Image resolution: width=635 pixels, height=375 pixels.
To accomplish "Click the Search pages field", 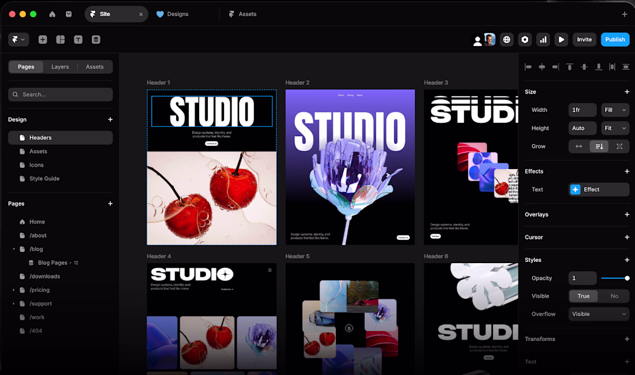I will pos(61,94).
